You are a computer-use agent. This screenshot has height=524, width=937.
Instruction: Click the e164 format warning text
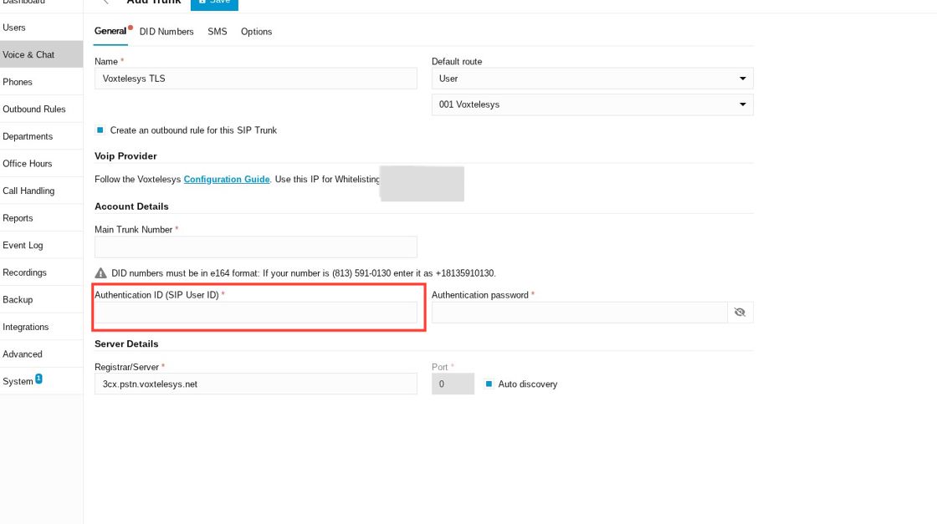pyautogui.click(x=304, y=273)
